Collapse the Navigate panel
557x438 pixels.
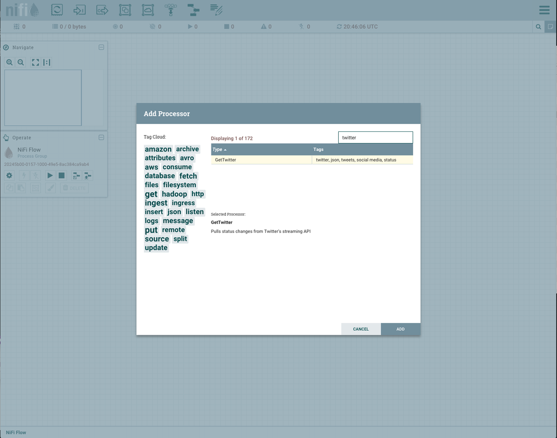tap(101, 47)
